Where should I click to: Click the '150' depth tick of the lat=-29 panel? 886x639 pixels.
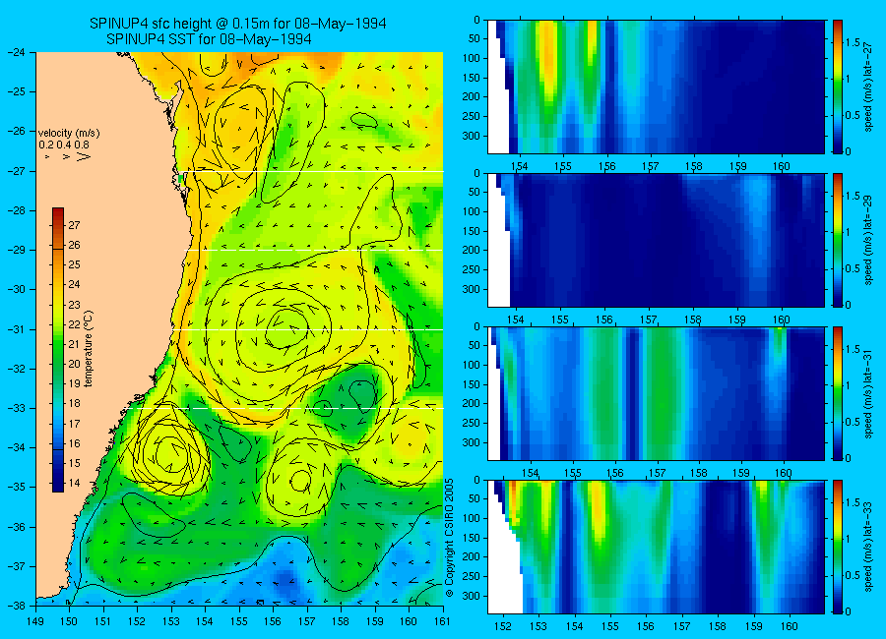point(472,231)
